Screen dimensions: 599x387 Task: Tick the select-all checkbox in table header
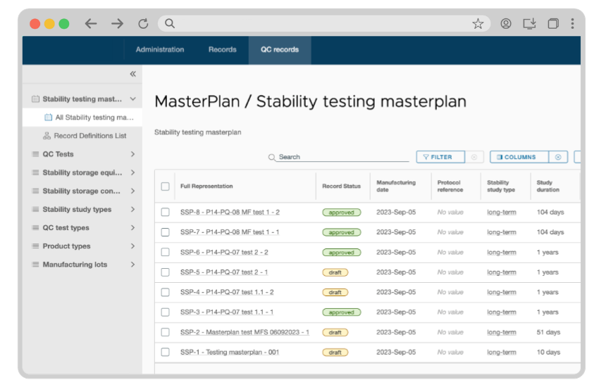pos(165,186)
